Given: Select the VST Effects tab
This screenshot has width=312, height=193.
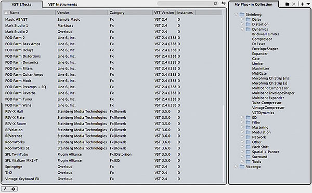Looking at the screenshot, I should (21, 4).
